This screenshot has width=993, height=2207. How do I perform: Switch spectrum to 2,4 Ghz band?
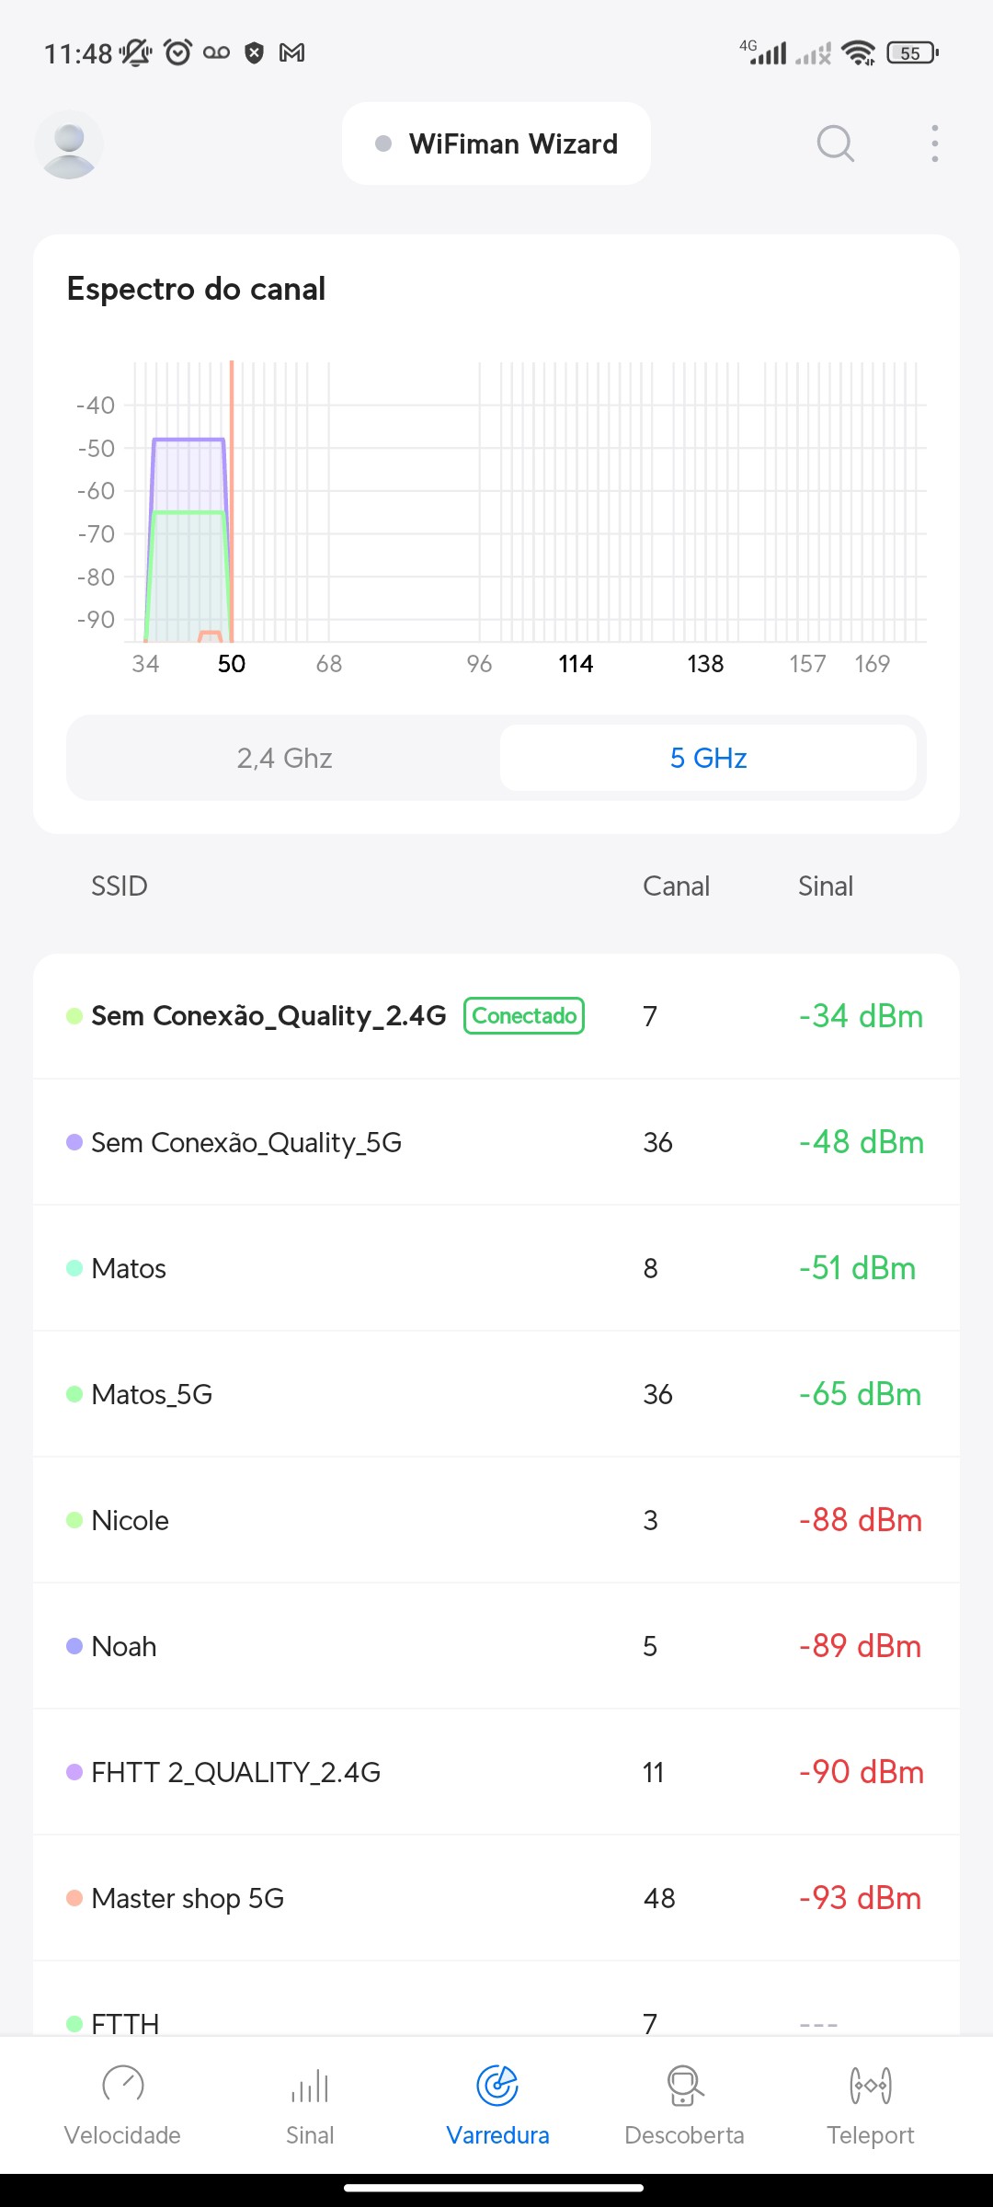click(x=284, y=758)
